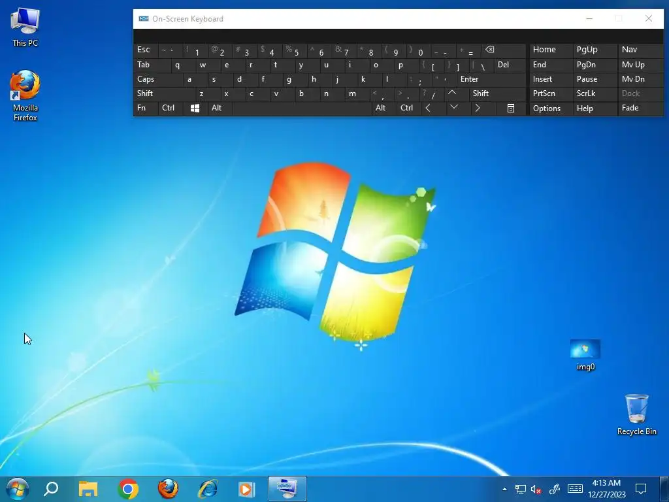Click the backslash key

click(x=481, y=65)
